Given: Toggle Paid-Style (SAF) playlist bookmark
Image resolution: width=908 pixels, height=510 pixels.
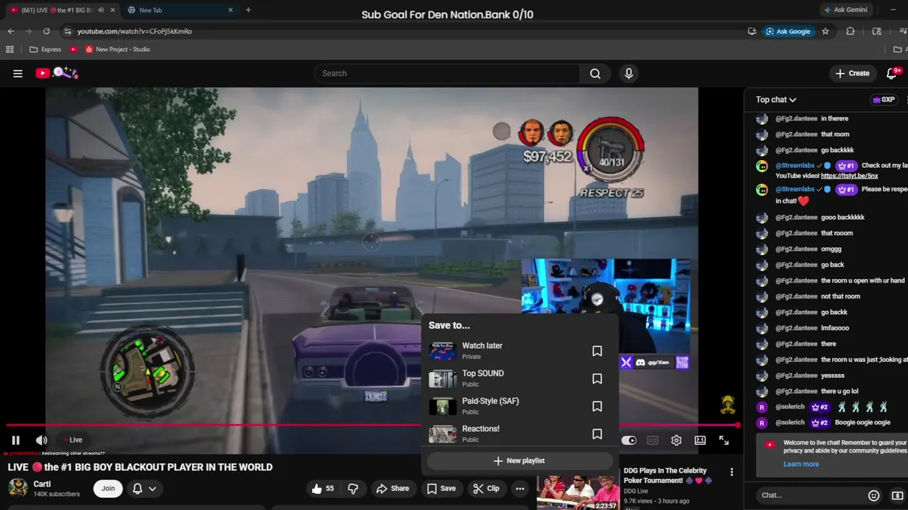Looking at the screenshot, I should [597, 407].
